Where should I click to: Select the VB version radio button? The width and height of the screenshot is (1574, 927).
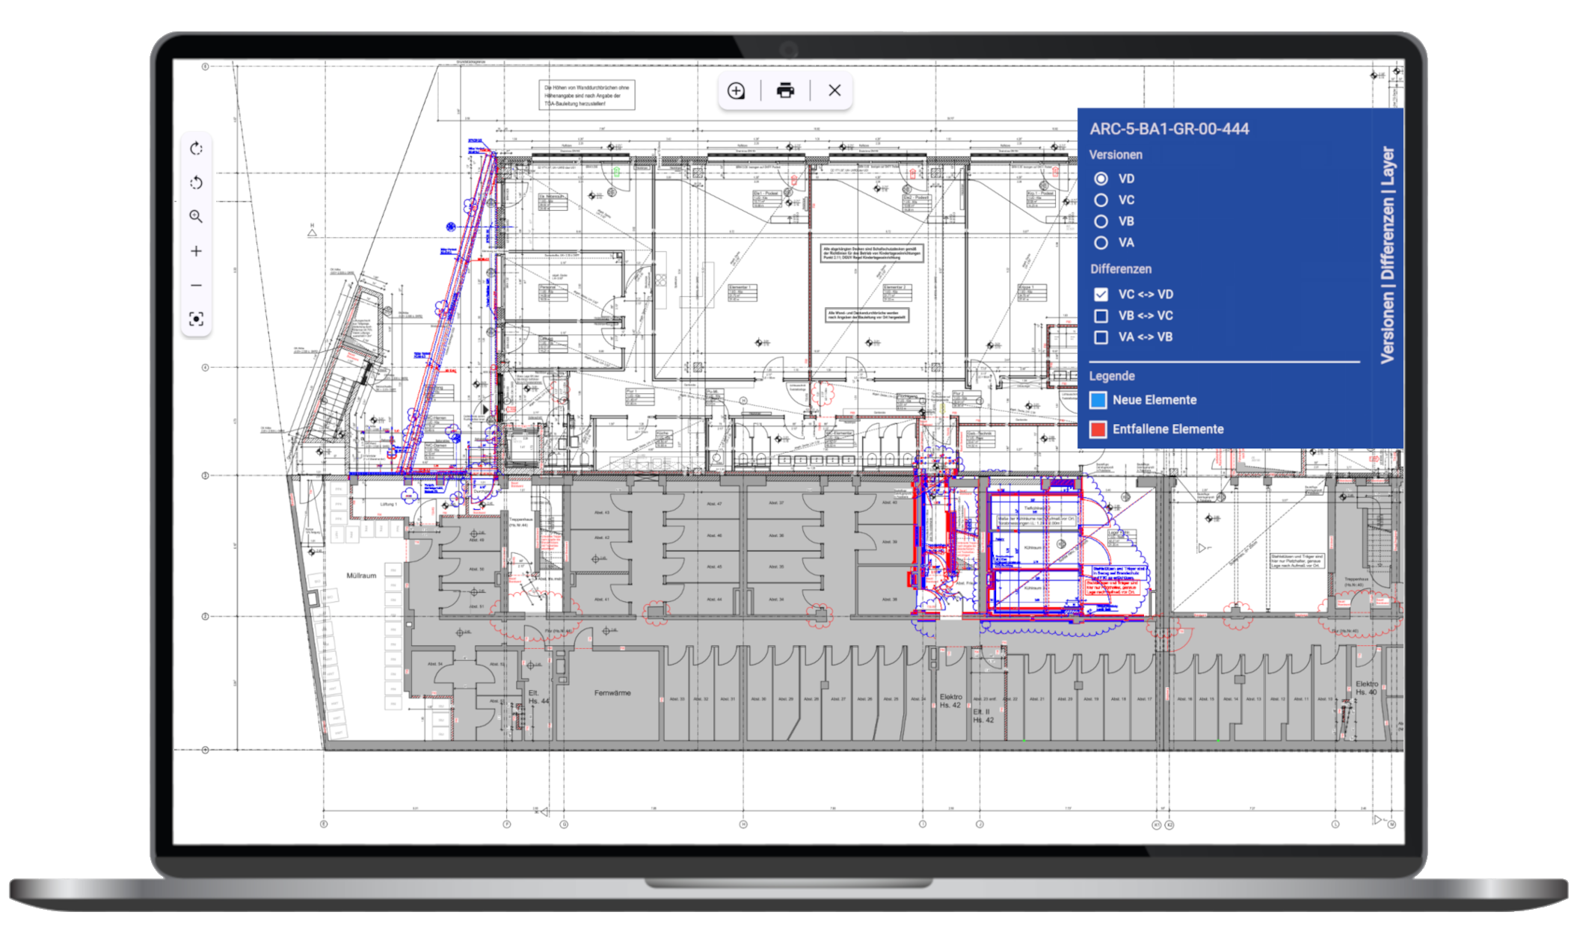[1101, 221]
